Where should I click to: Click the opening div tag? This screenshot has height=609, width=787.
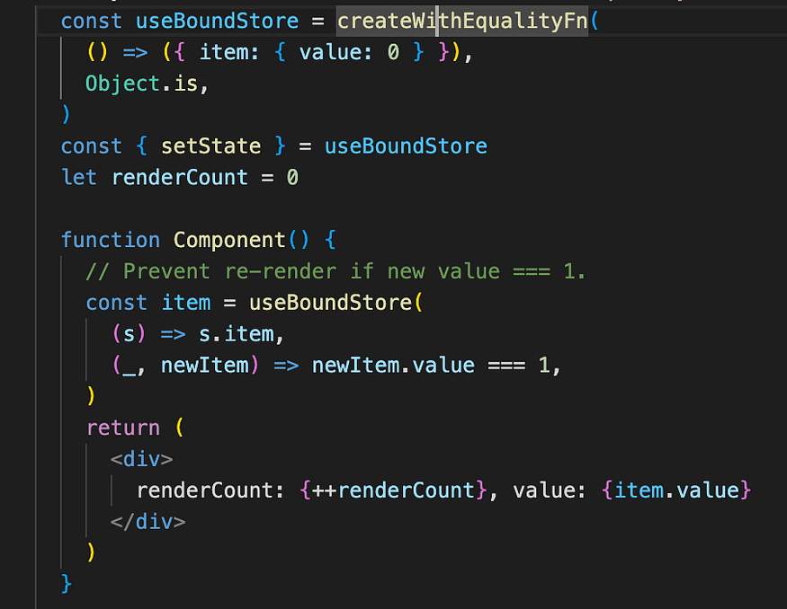(x=142, y=459)
